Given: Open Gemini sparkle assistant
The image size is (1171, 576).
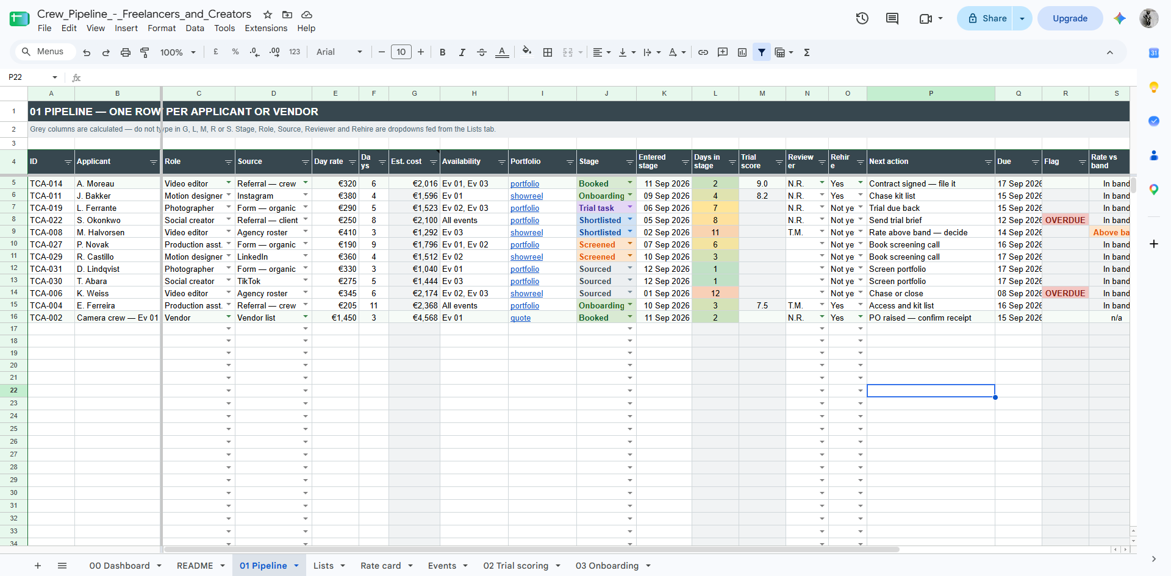Looking at the screenshot, I should (x=1119, y=18).
